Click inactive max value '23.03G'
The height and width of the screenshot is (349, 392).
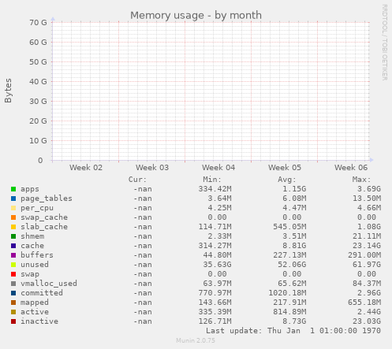point(367,321)
